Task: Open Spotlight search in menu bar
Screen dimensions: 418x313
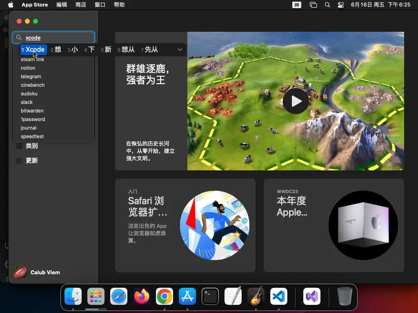Action: (327, 5)
